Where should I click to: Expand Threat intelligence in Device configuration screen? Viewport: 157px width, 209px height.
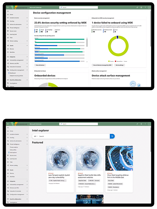coord(27,28)
